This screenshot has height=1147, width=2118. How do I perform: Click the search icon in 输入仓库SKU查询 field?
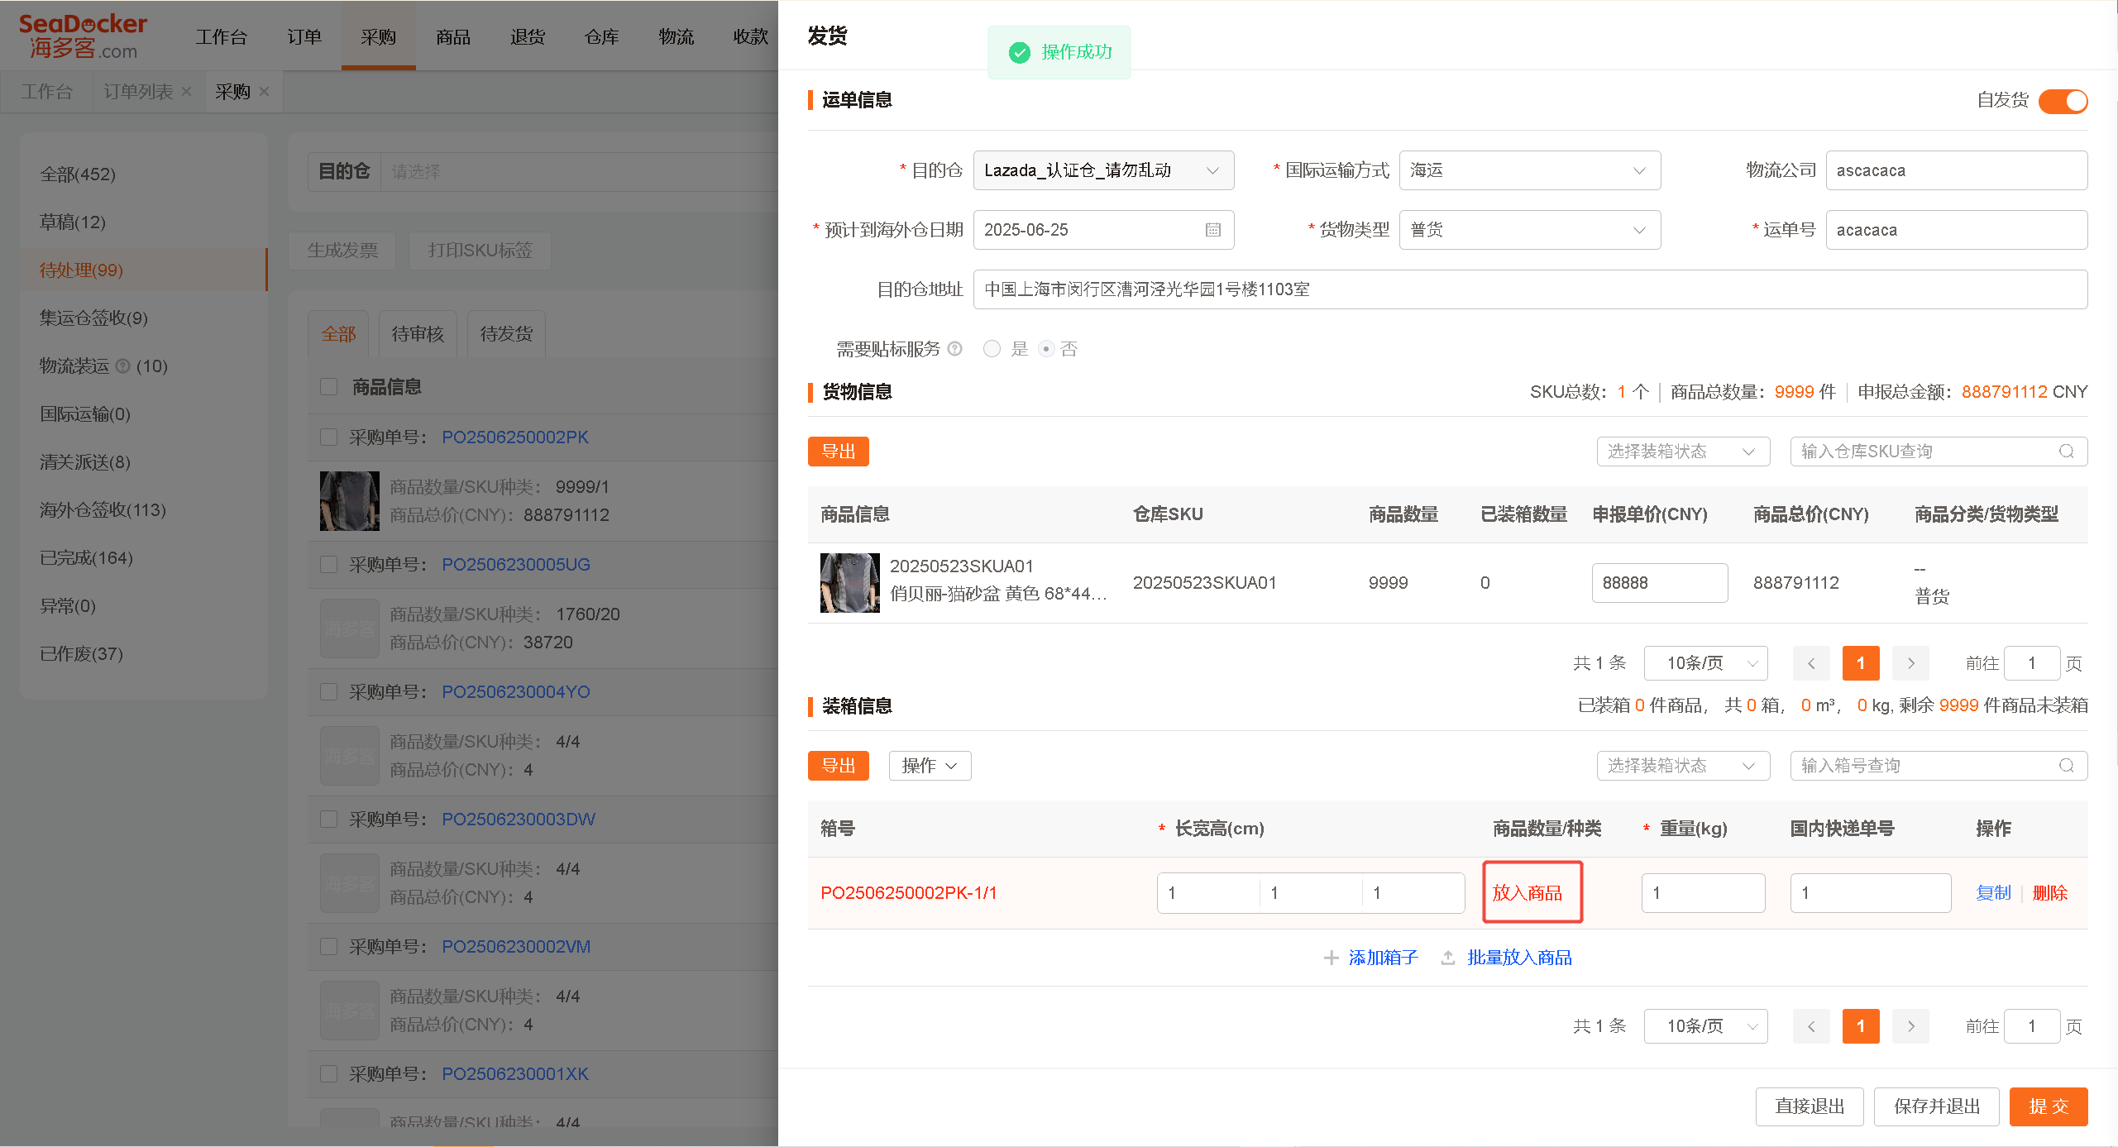coord(2066,452)
